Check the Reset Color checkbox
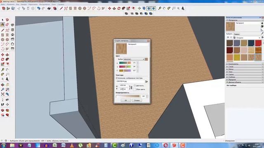The width and height of the screenshot is (264, 148). point(135,89)
